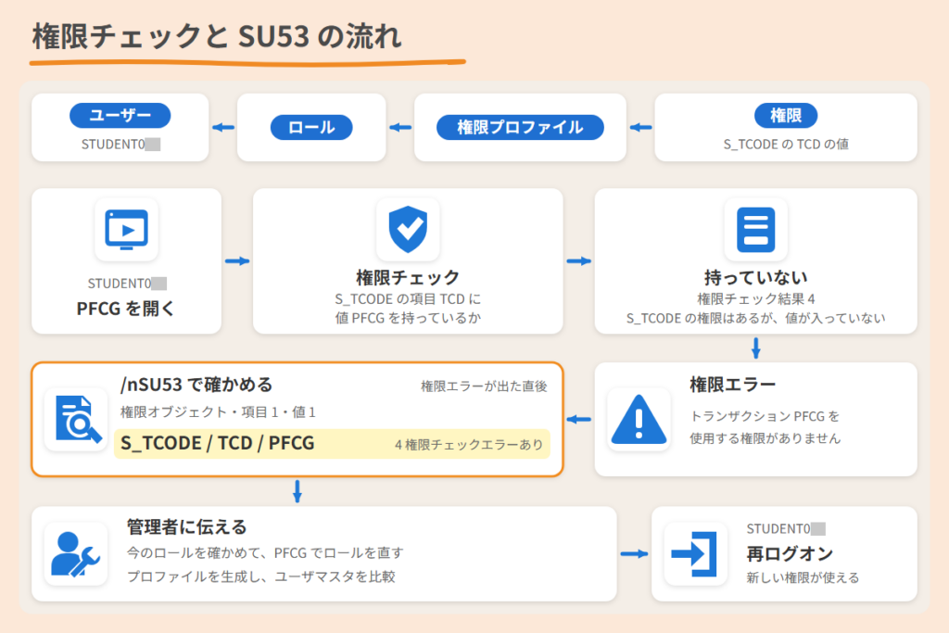Click the text トランザクション PFCG を

(x=765, y=416)
